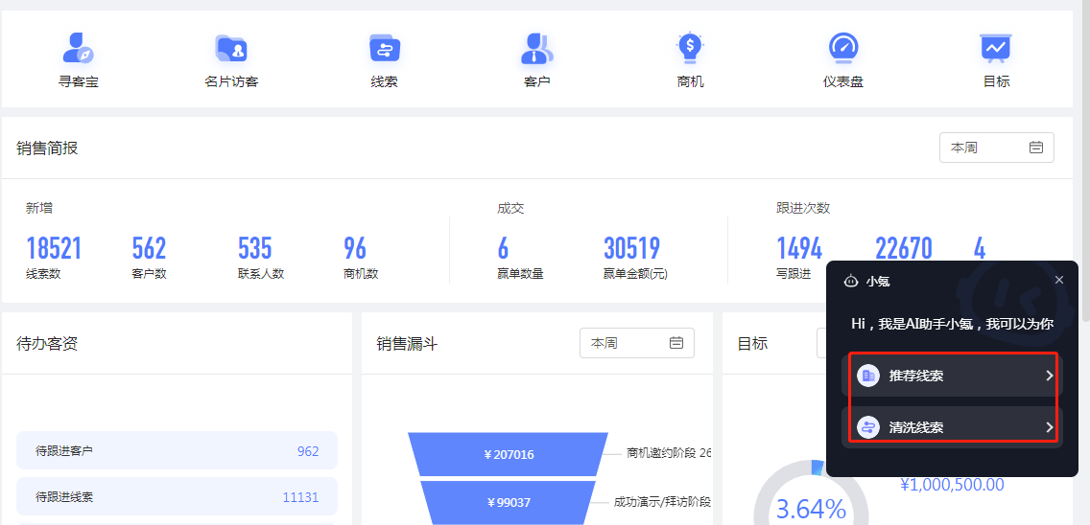Click 商机邀约阶段 funnel label
This screenshot has height=525, width=1090.
pyautogui.click(x=669, y=453)
